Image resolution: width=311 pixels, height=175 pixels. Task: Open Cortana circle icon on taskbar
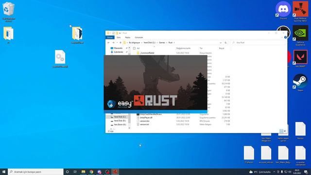pyautogui.click(x=67, y=172)
